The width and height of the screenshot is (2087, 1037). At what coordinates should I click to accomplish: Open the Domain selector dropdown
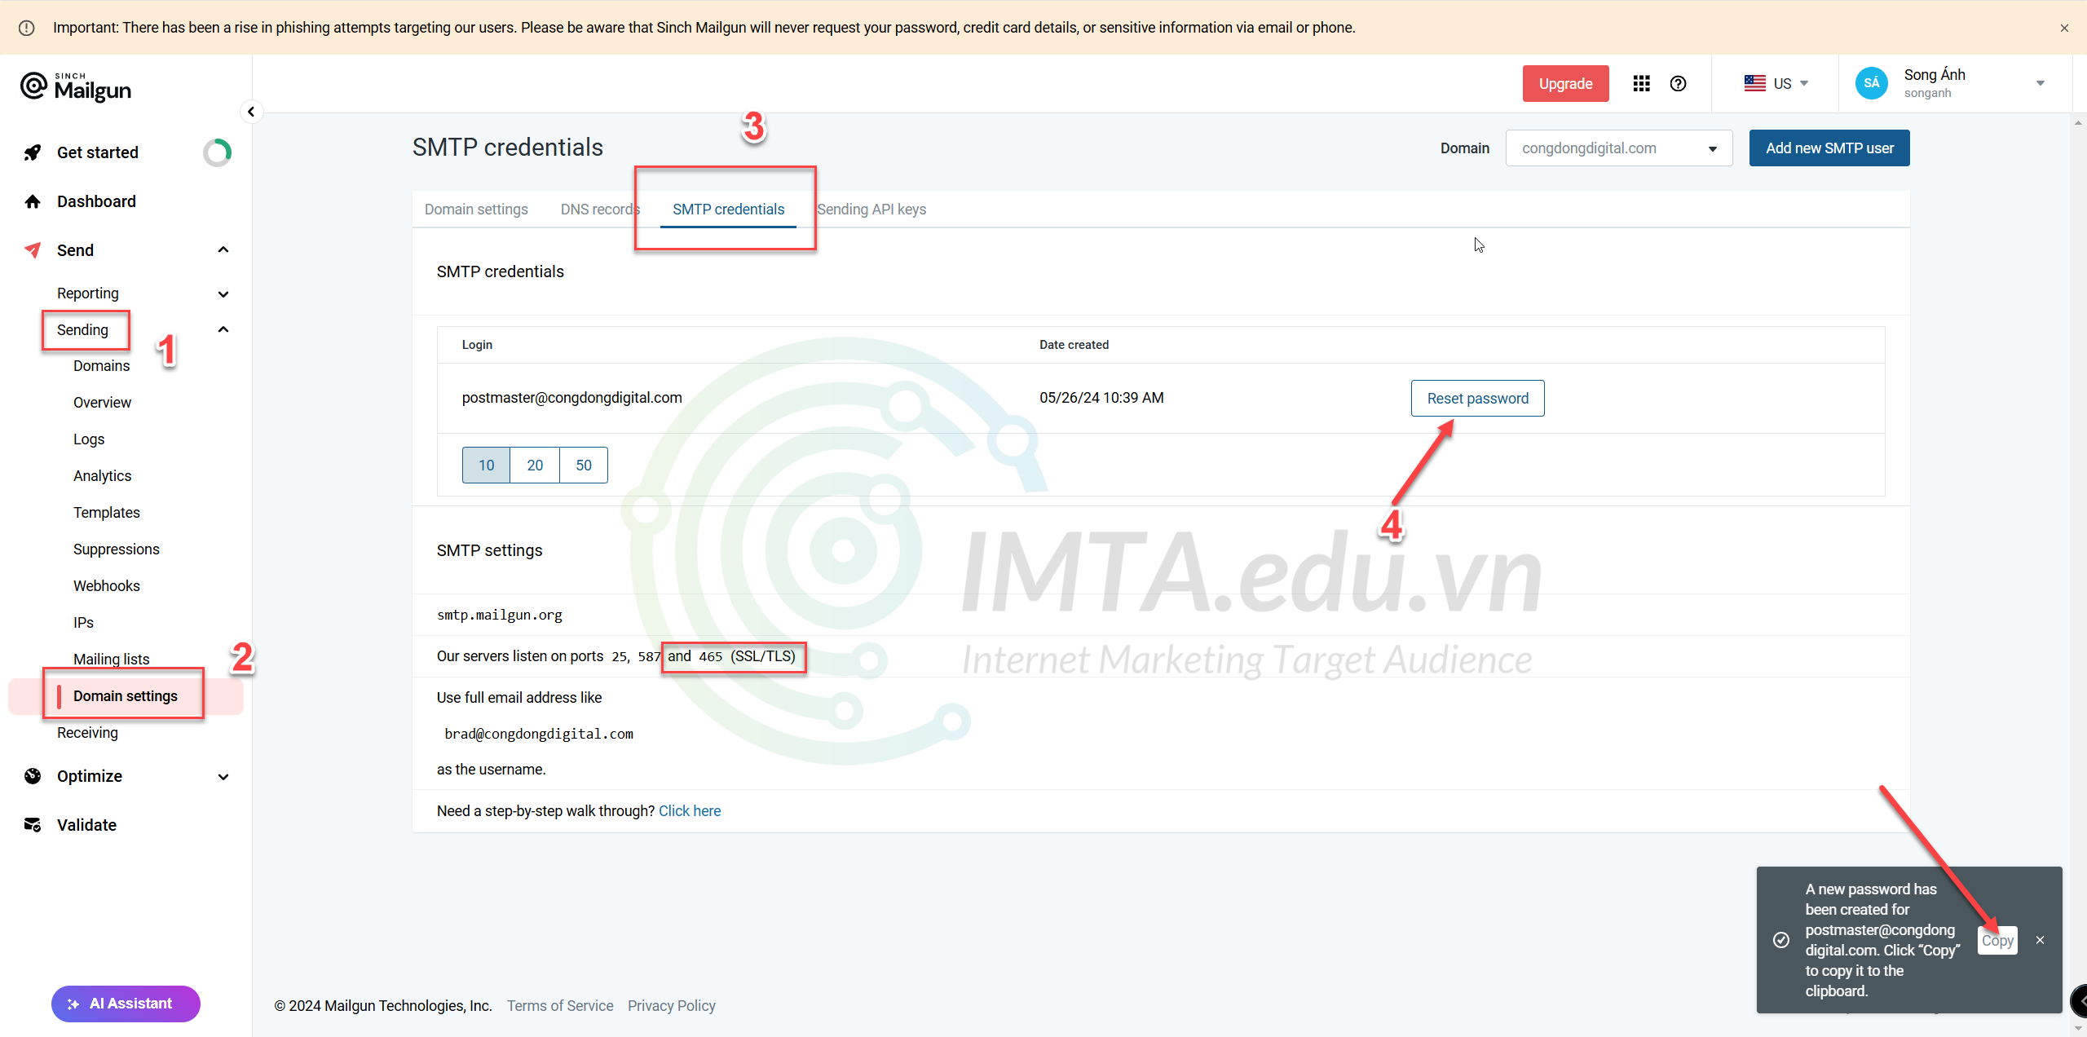click(x=1618, y=148)
